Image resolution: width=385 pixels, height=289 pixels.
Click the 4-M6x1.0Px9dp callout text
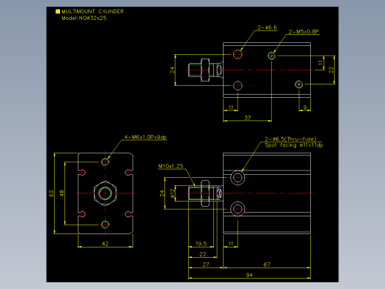(146, 137)
